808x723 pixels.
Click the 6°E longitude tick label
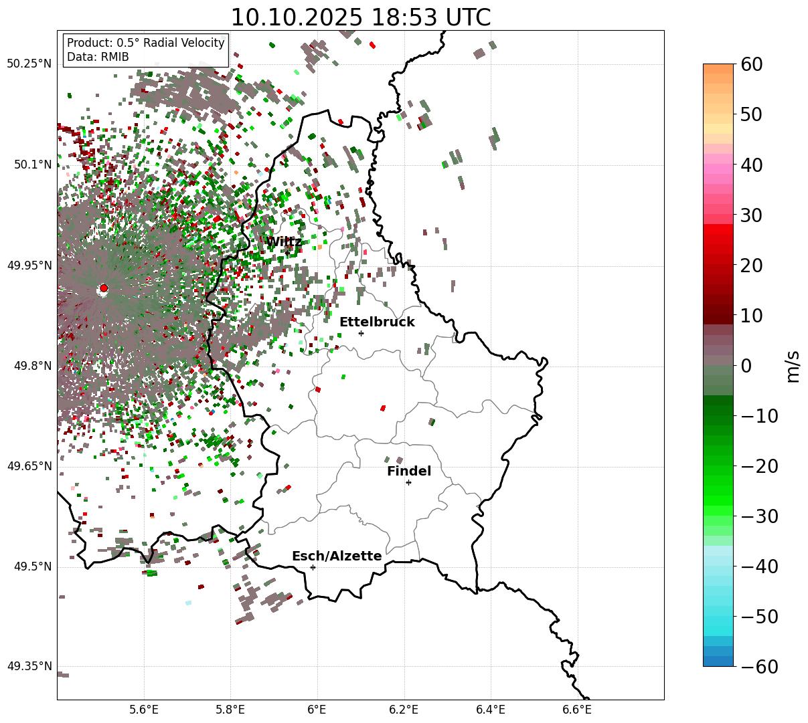(x=317, y=710)
